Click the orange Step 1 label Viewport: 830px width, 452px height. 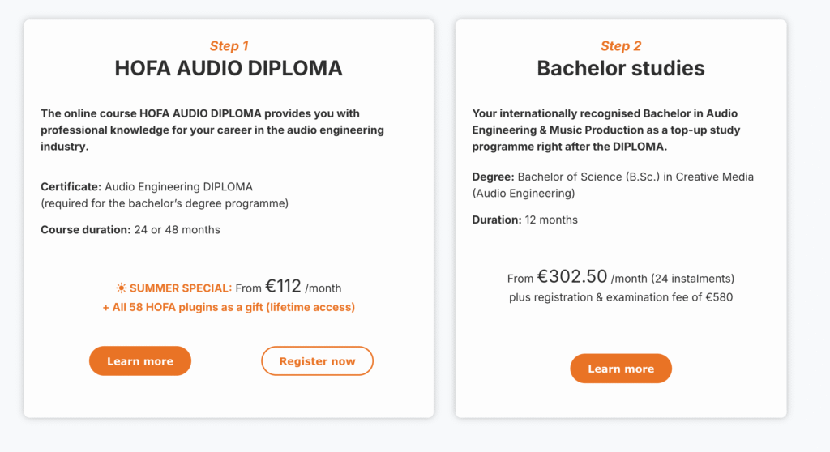pyautogui.click(x=229, y=46)
